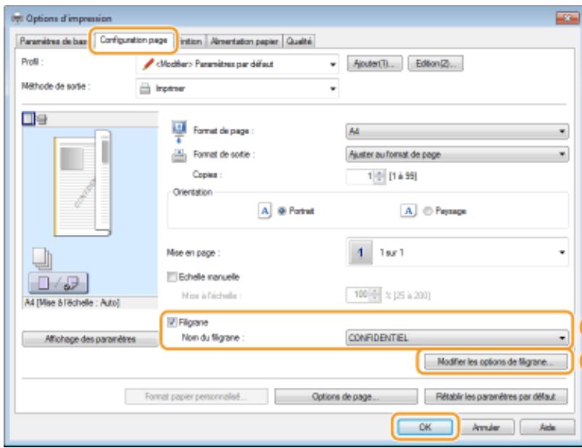Click the Ajouter(1)... button

[x=375, y=64]
